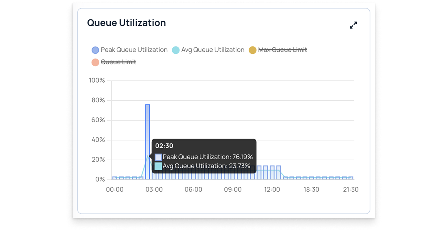
Task: Click the 21:30 x-axis label
Action: pyautogui.click(x=350, y=190)
